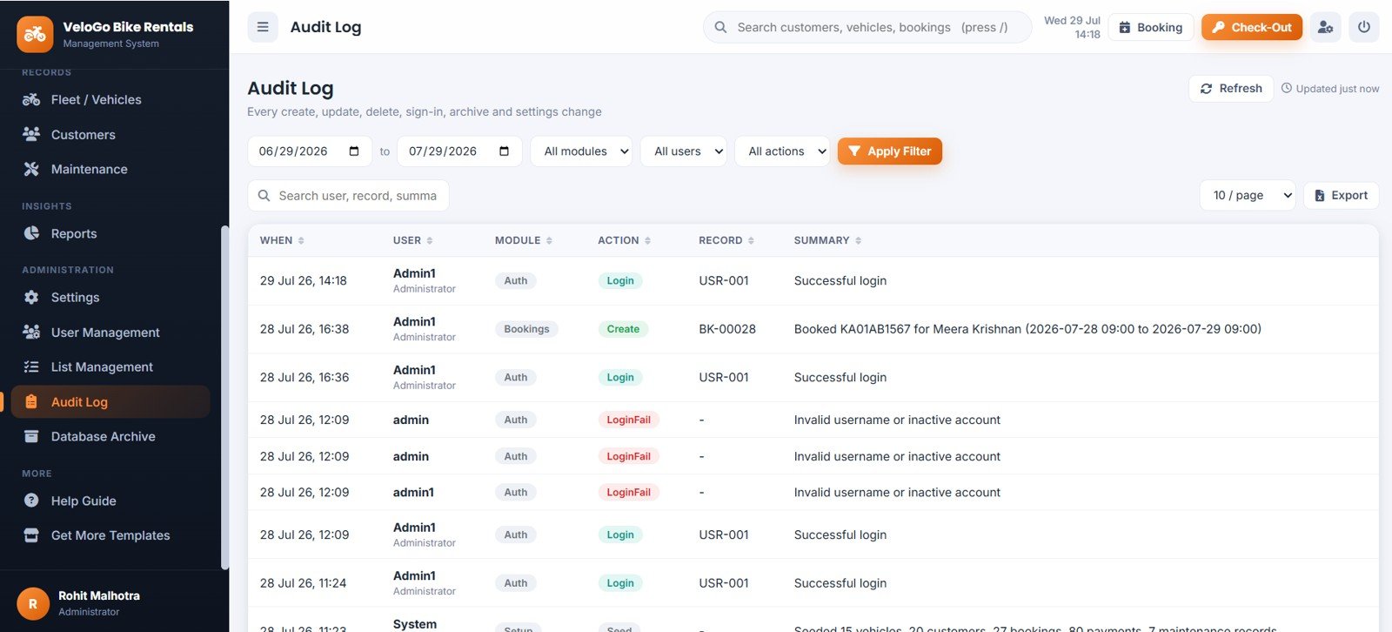Open Help Guide
Image resolution: width=1392 pixels, height=632 pixels.
point(110,501)
